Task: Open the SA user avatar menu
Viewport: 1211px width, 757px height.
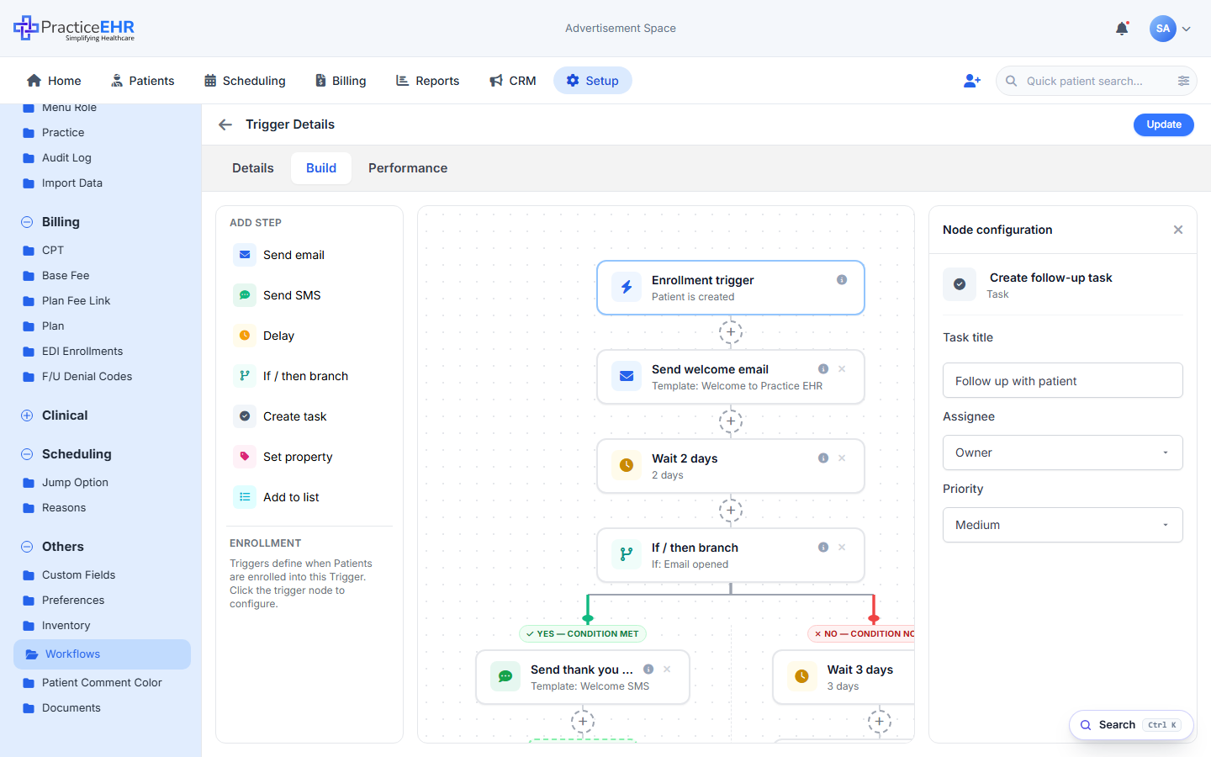Action: (1170, 29)
